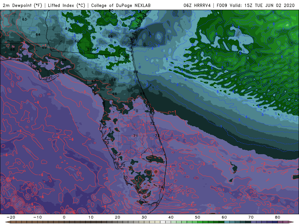Screen dimensions: 299x224
Task: Click the dewpoint value 69 on Florida's coast
Action: (142, 94)
